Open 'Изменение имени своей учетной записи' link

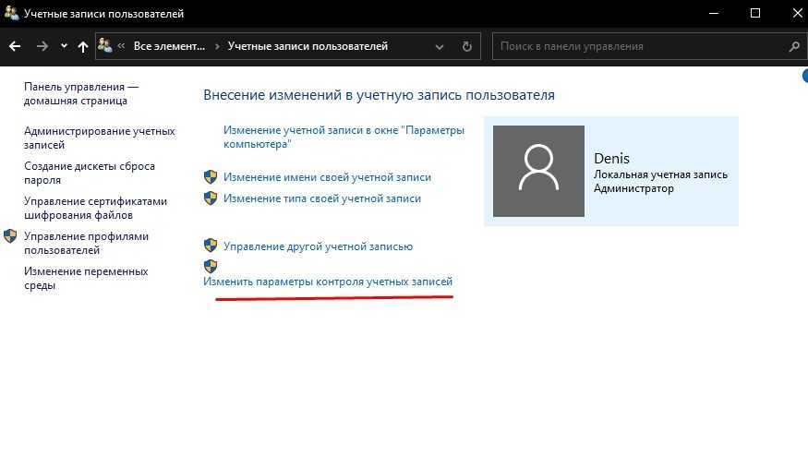(x=327, y=177)
